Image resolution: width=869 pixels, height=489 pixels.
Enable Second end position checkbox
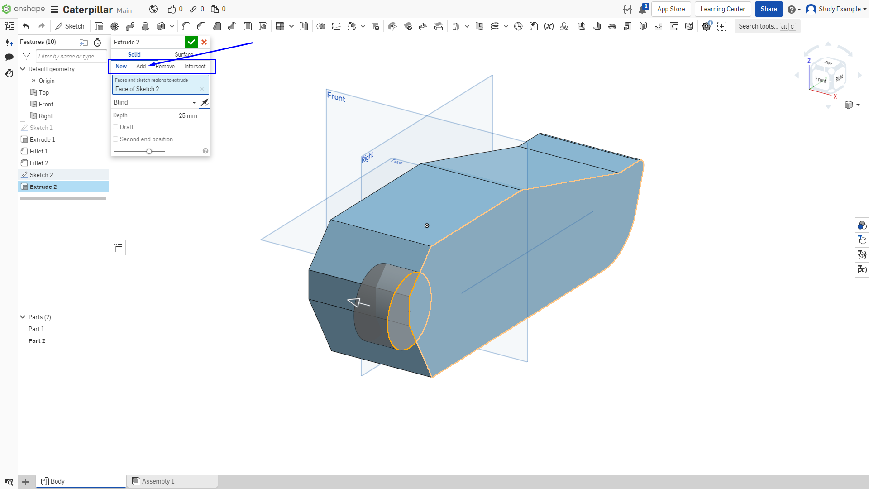click(115, 139)
